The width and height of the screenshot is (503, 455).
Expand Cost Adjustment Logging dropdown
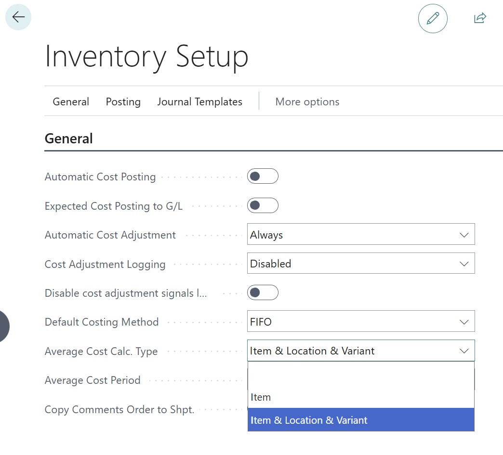(x=360, y=264)
